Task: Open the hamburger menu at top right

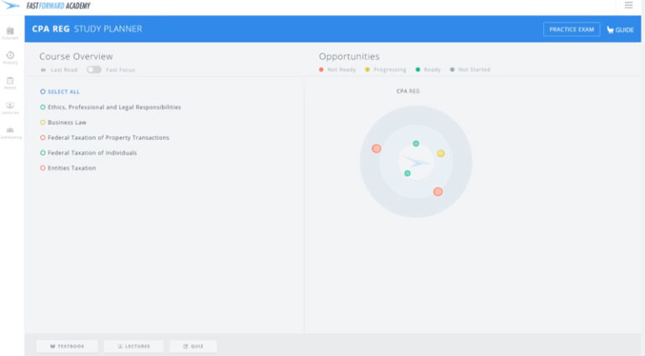Action: (x=628, y=5)
